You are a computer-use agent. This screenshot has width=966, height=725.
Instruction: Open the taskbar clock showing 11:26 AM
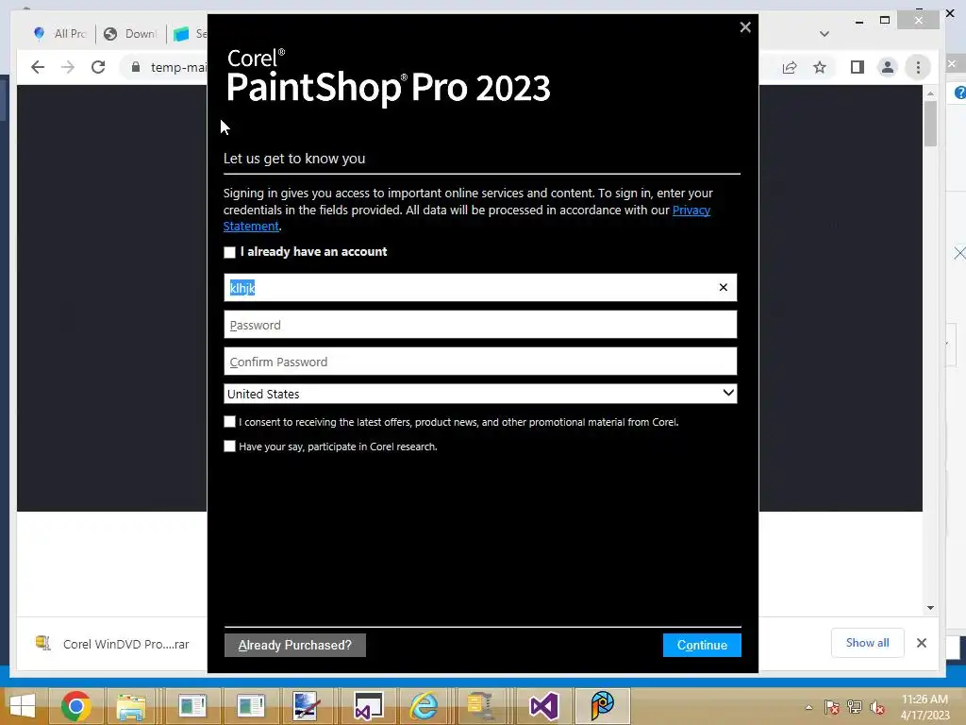pyautogui.click(x=924, y=707)
